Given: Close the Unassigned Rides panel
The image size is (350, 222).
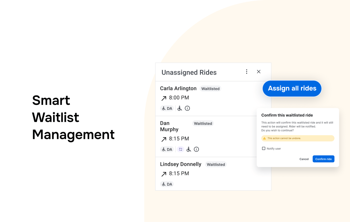Looking at the screenshot, I should tap(259, 72).
